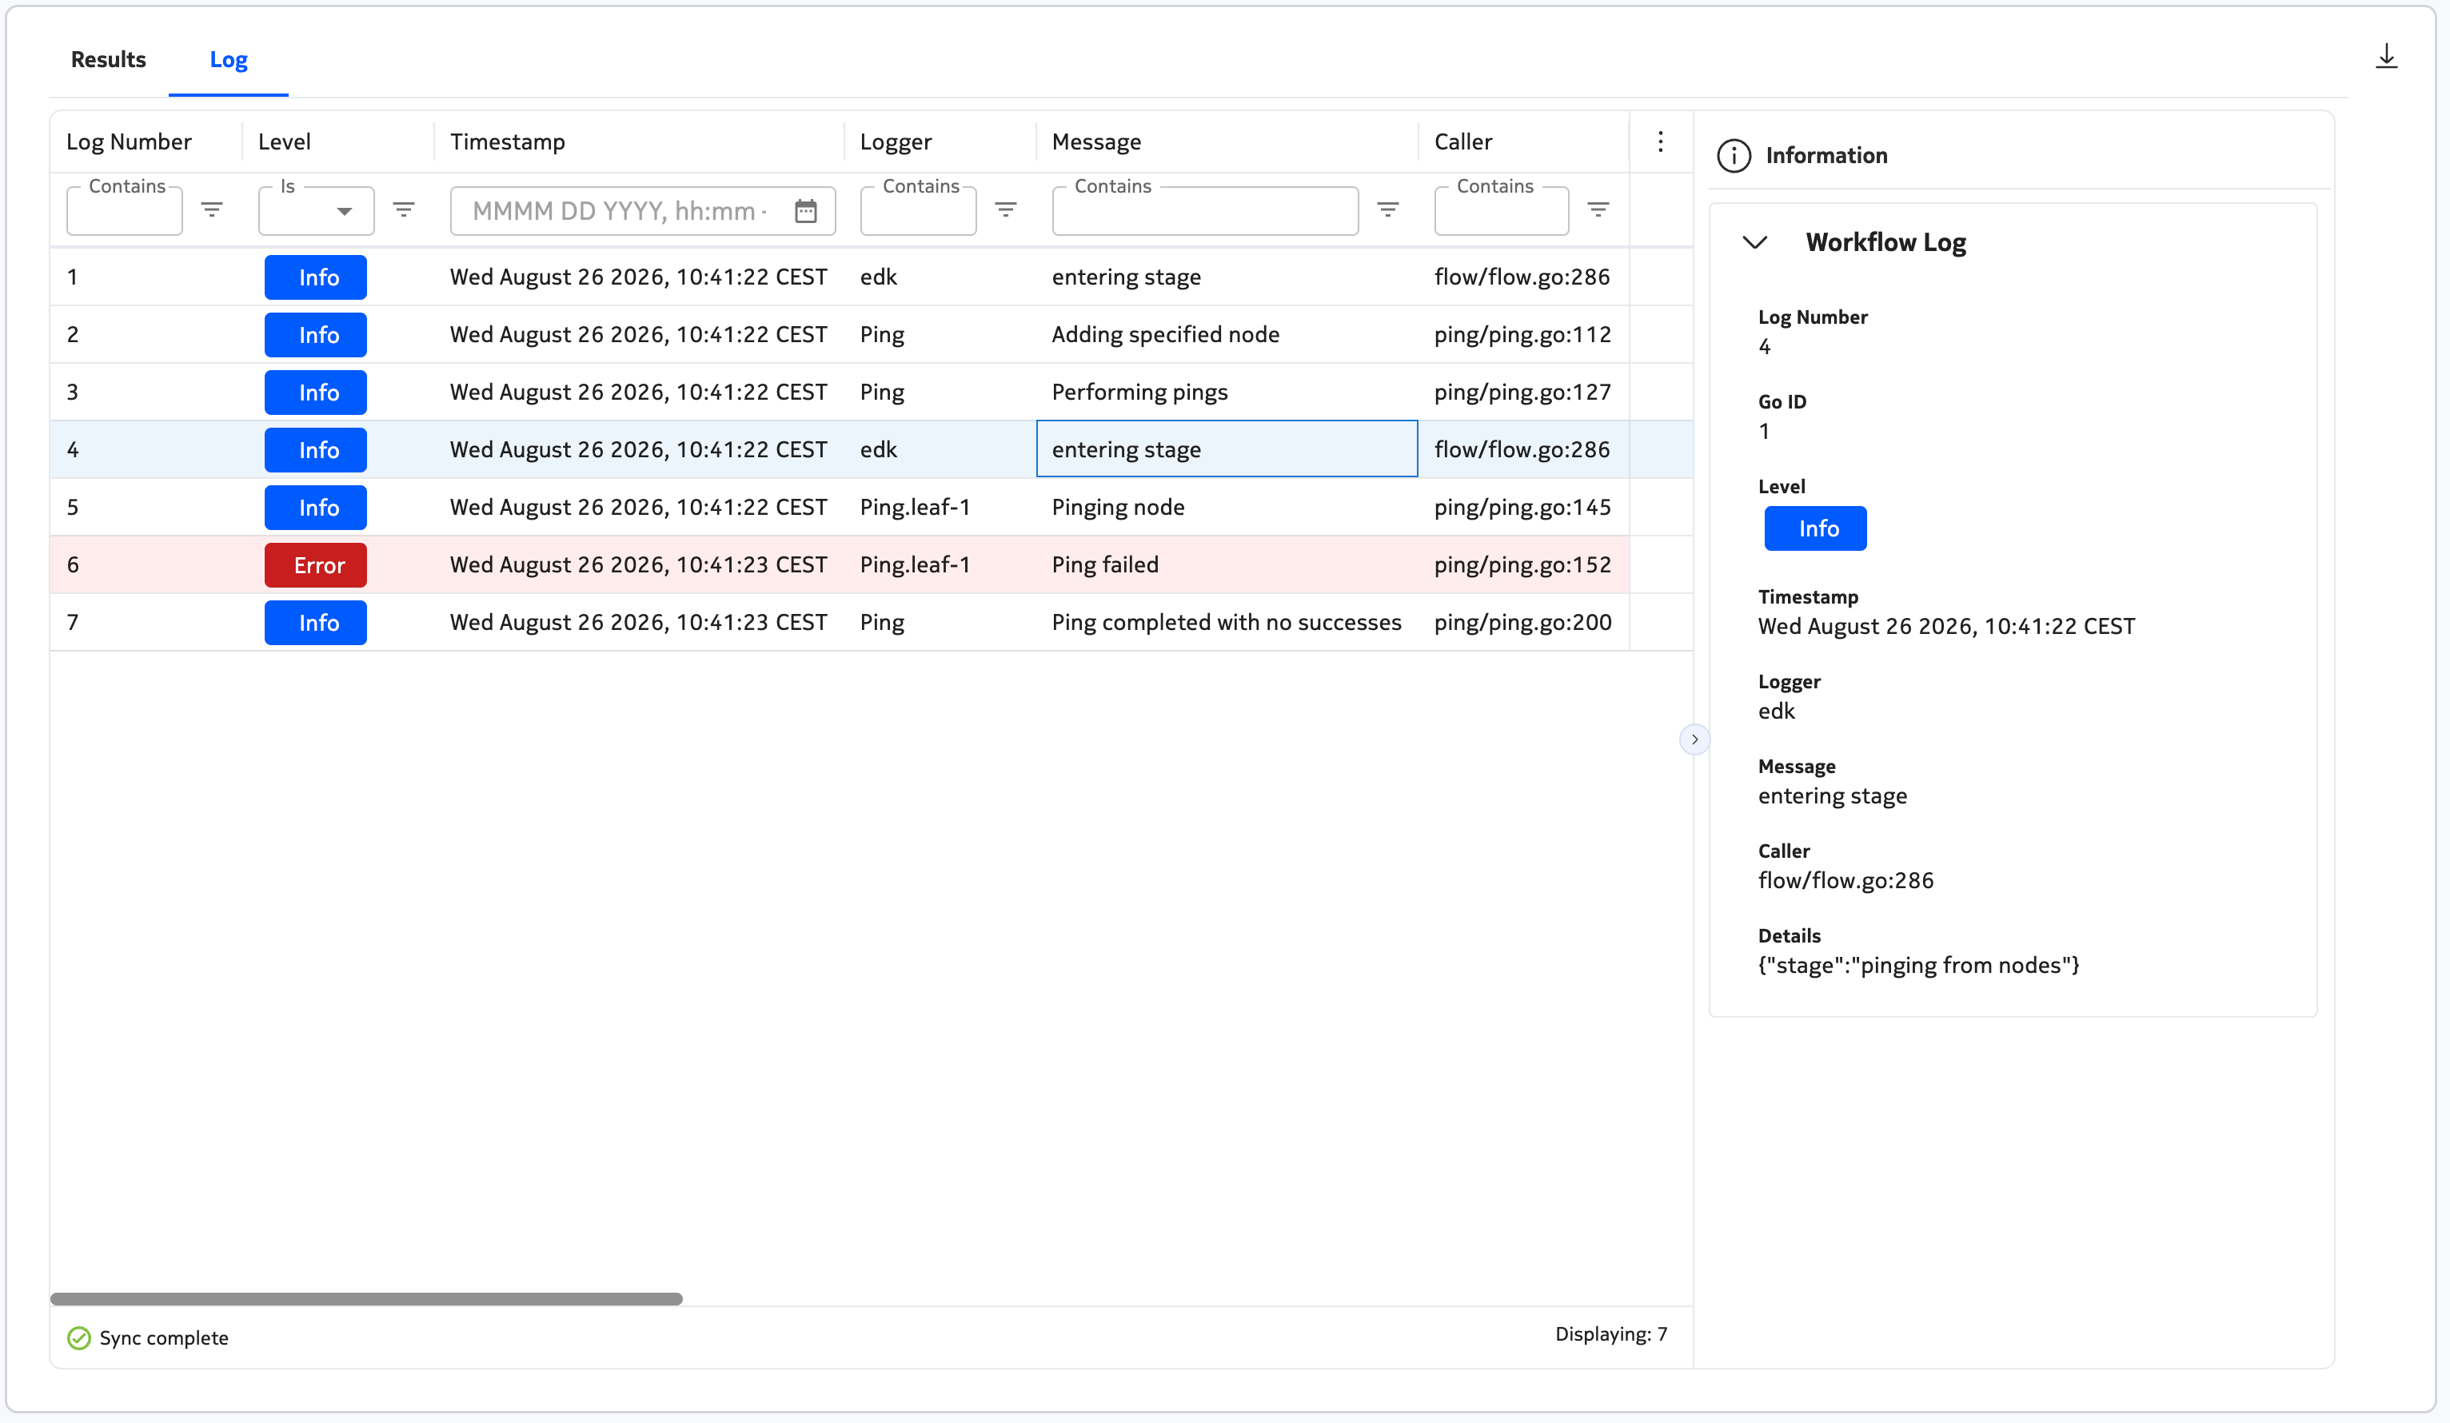Viewport: 2450px width, 1423px height.
Task: Click the Info badge in row 1
Action: [x=316, y=277]
